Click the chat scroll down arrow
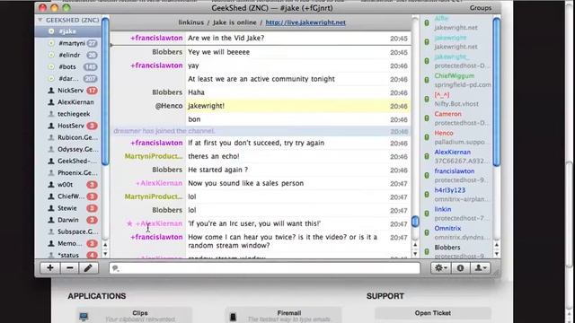 [415, 253]
